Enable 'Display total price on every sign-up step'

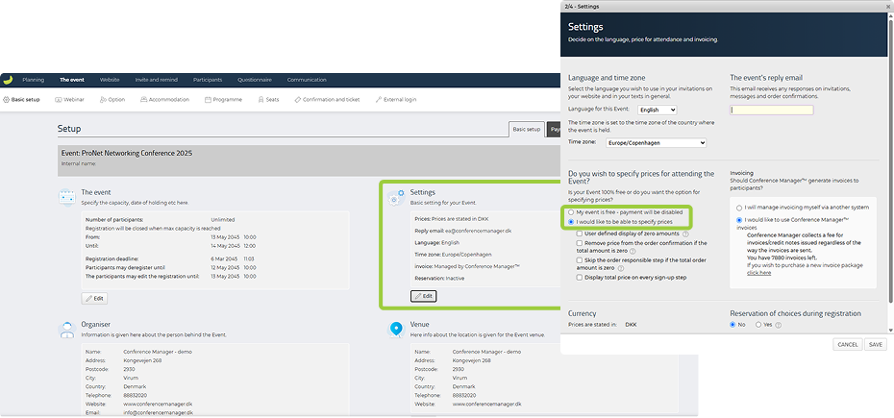pos(580,277)
